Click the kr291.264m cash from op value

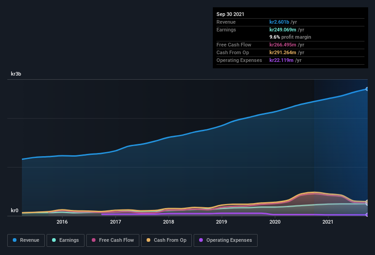click(283, 52)
